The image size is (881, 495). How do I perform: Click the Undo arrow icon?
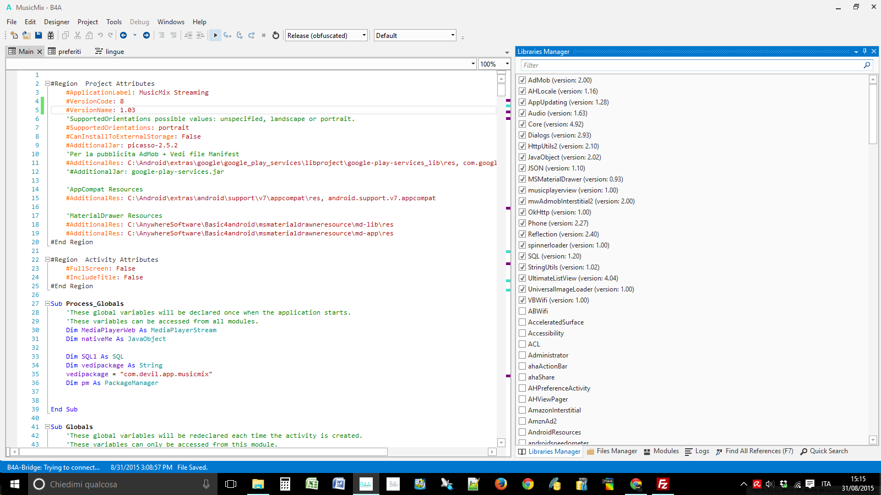(100, 35)
